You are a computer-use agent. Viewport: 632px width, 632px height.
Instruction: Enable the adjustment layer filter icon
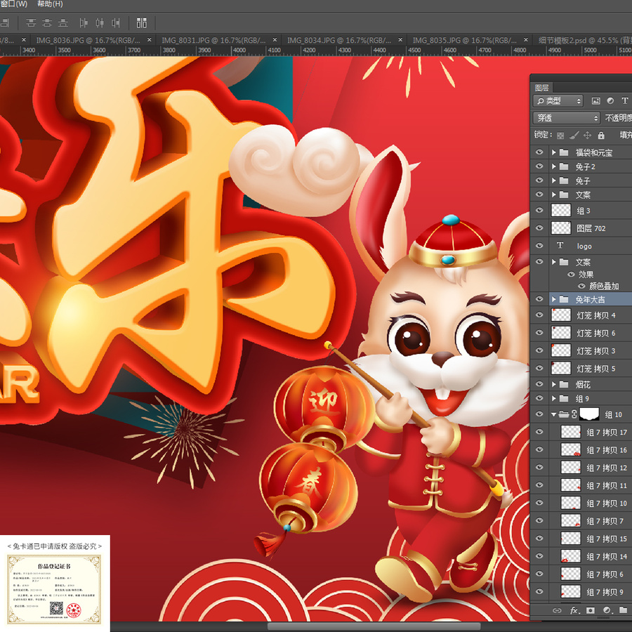click(x=610, y=100)
